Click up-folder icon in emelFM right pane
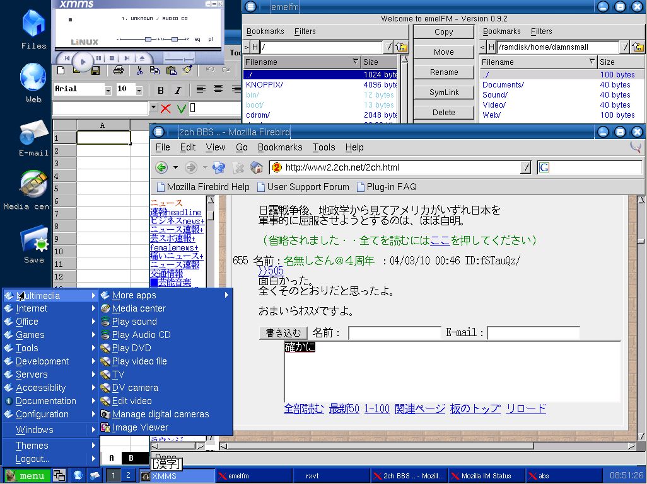The image size is (647, 484). (638, 47)
